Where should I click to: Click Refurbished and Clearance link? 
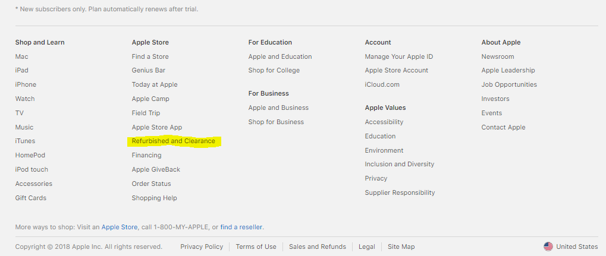pos(174,141)
